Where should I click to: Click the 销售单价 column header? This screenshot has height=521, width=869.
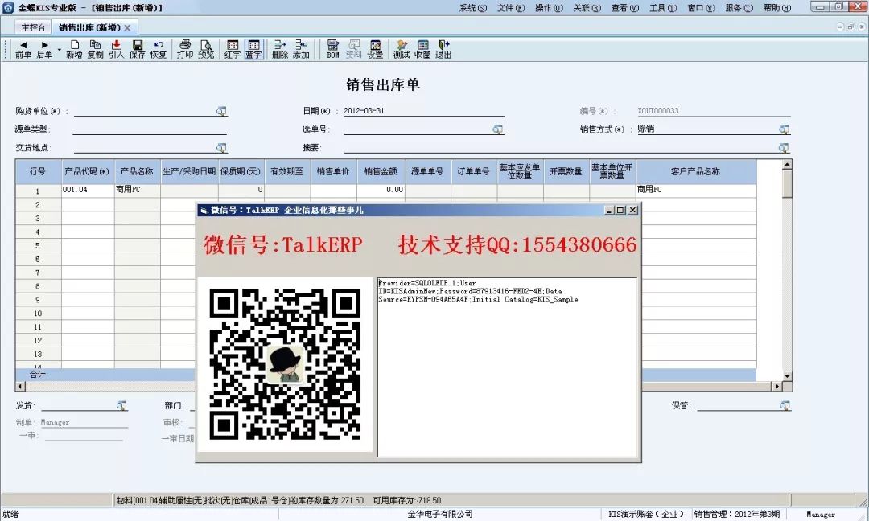pos(334,171)
